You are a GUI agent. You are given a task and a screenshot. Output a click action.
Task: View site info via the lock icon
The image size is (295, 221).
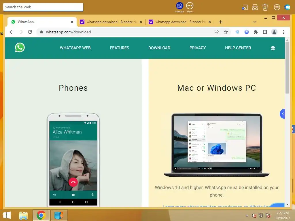point(41,32)
